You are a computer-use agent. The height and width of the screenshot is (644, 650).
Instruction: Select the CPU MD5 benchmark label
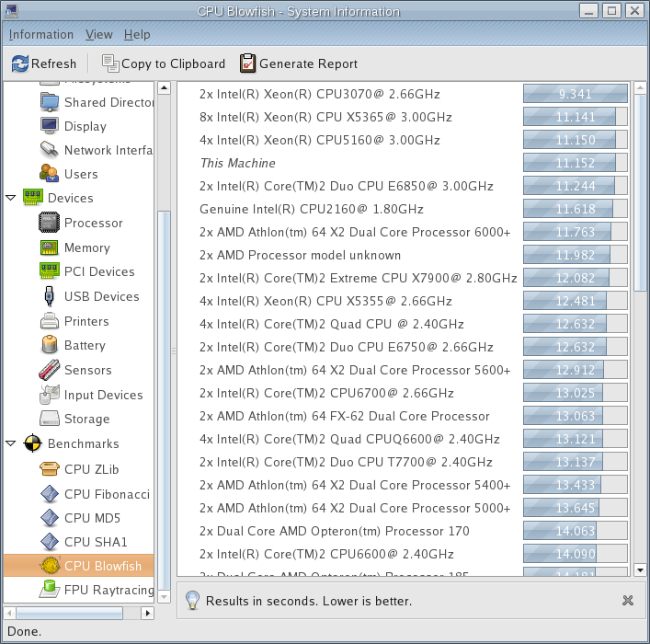[92, 518]
